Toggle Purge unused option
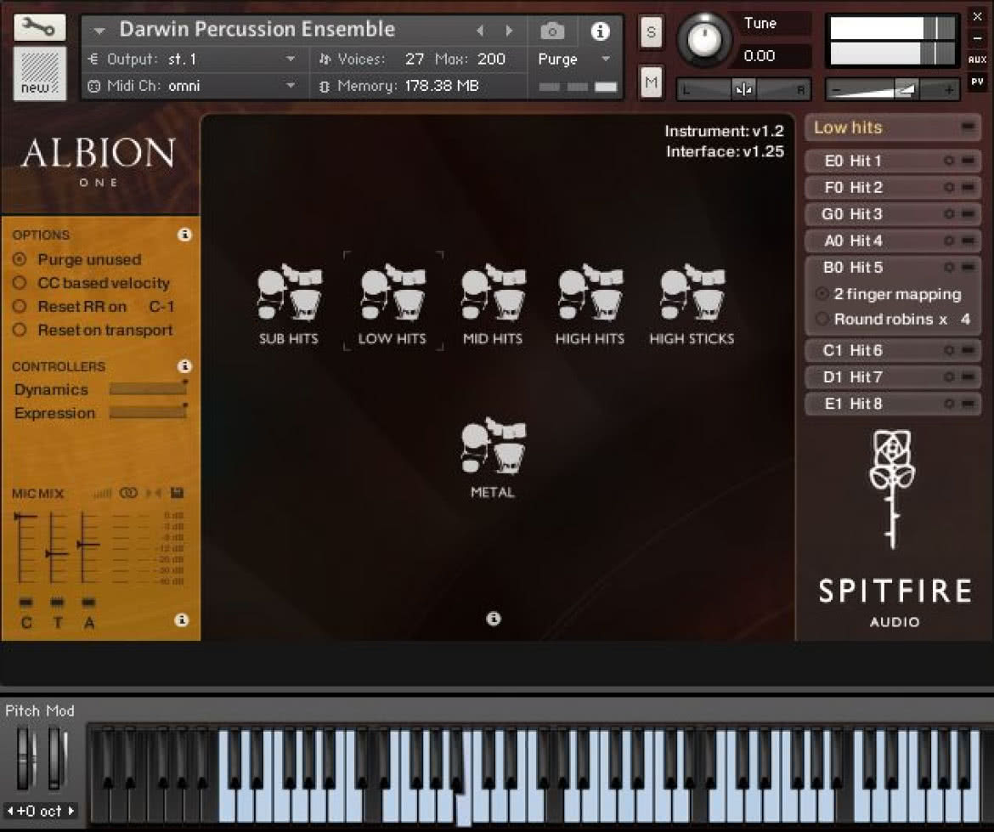Viewport: 994px width, 832px height. [x=20, y=258]
